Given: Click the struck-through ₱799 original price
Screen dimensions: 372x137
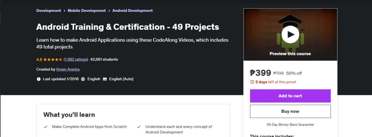Looking at the screenshot, I should click(278, 73).
